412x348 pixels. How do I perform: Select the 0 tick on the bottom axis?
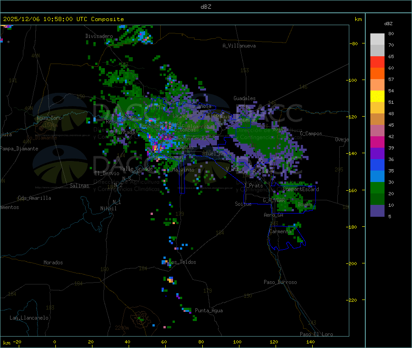click(x=54, y=342)
